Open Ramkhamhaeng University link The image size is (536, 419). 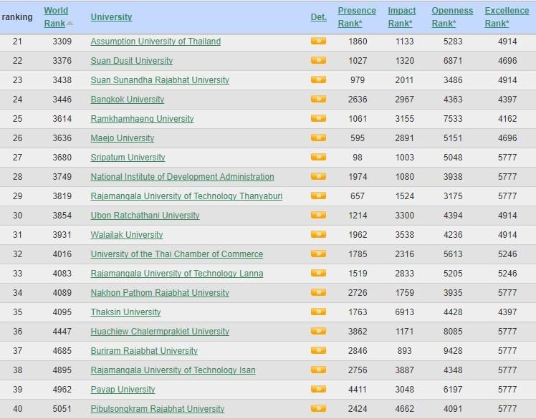click(142, 119)
